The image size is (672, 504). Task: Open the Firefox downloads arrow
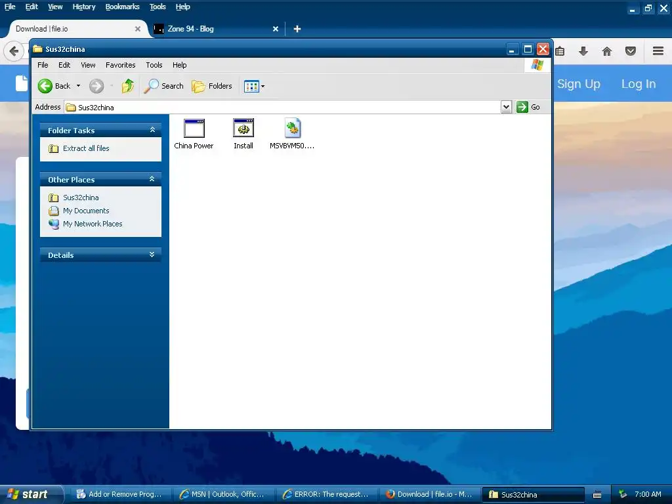click(x=583, y=51)
